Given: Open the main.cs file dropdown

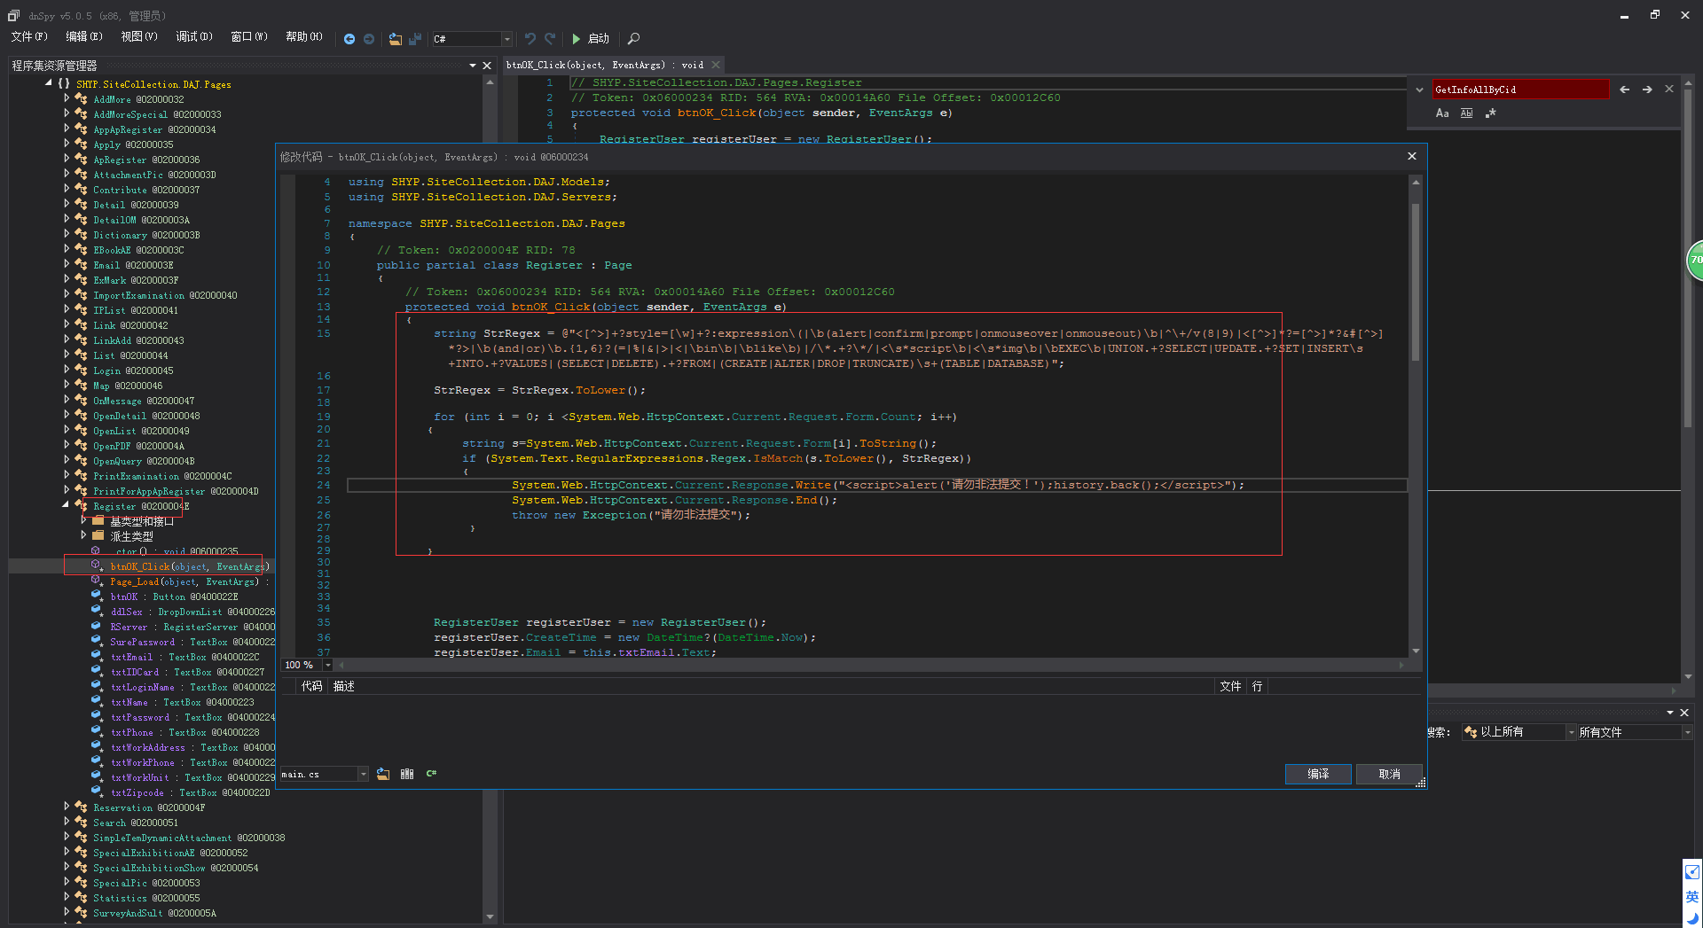Looking at the screenshot, I should [x=363, y=775].
